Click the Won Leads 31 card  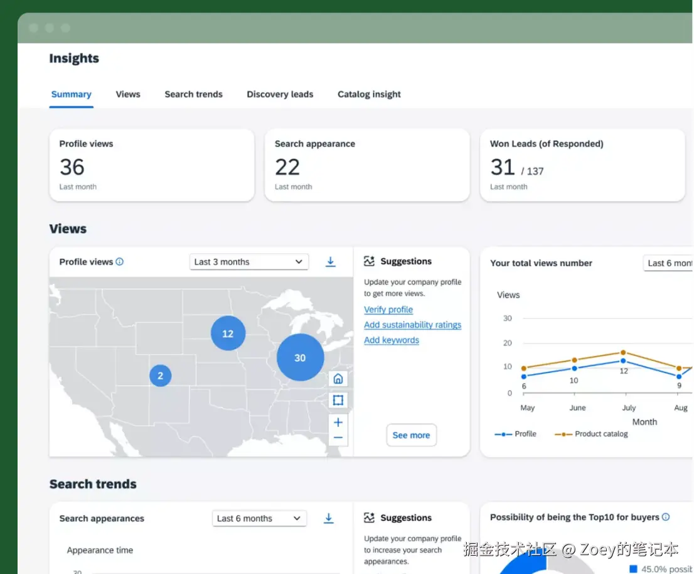tap(582, 165)
